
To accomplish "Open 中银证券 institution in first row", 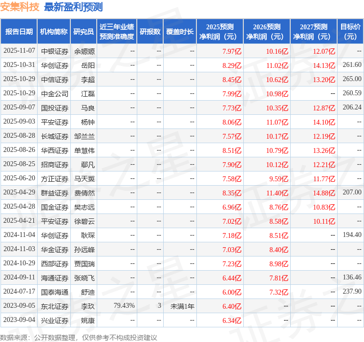I will (54, 51).
